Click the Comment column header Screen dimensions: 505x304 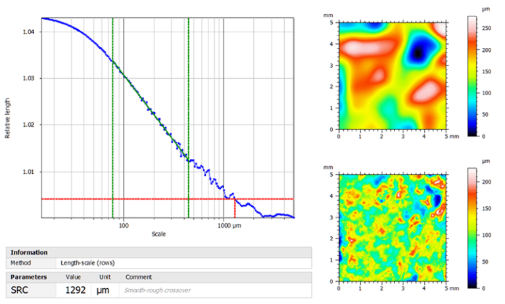[x=136, y=277]
